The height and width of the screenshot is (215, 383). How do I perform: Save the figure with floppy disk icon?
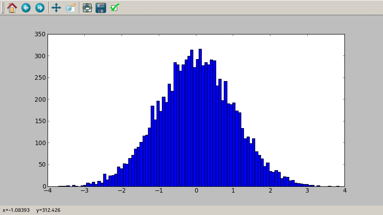click(x=101, y=8)
